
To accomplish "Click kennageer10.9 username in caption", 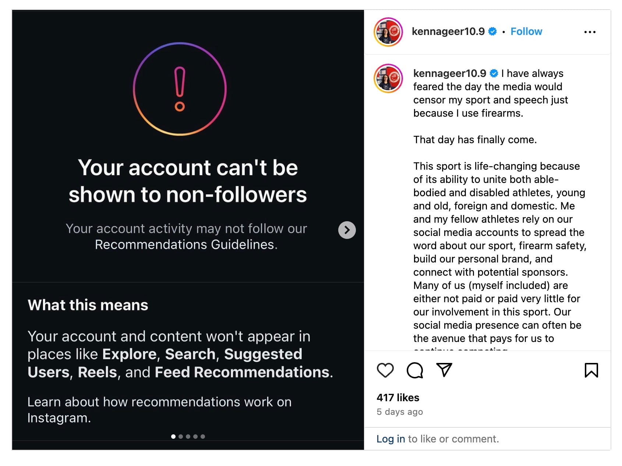I will [x=450, y=73].
